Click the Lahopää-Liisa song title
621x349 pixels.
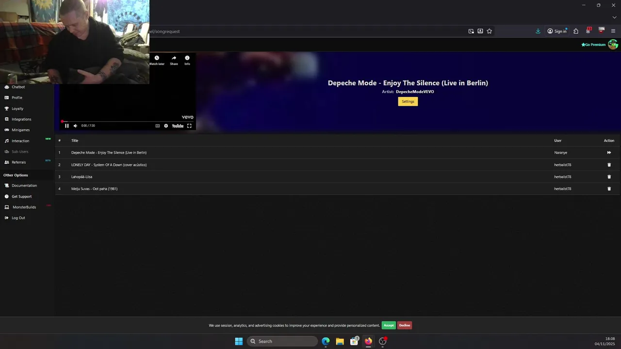coord(82,177)
